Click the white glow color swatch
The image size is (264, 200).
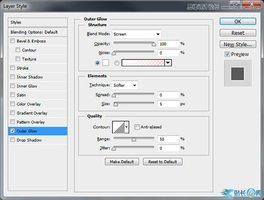[106, 63]
